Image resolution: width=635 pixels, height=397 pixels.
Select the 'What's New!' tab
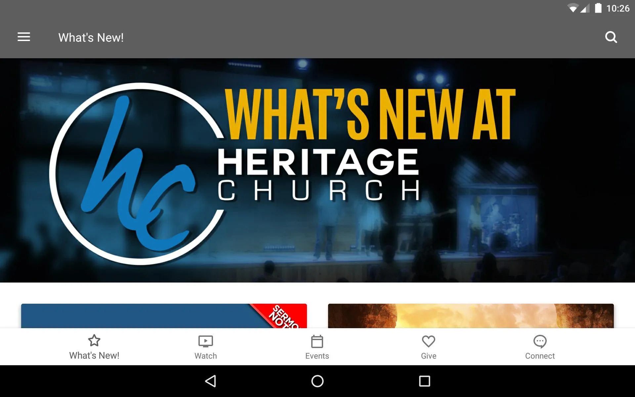[94, 347]
